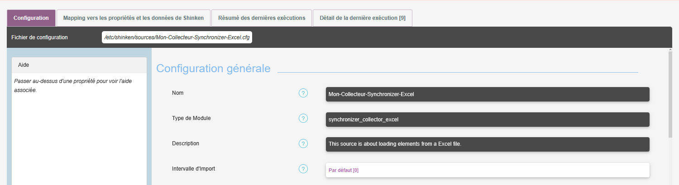
Task: Click the Nom field with Mon-Collecteur-Synchronizer-Excel
Action: coord(487,94)
